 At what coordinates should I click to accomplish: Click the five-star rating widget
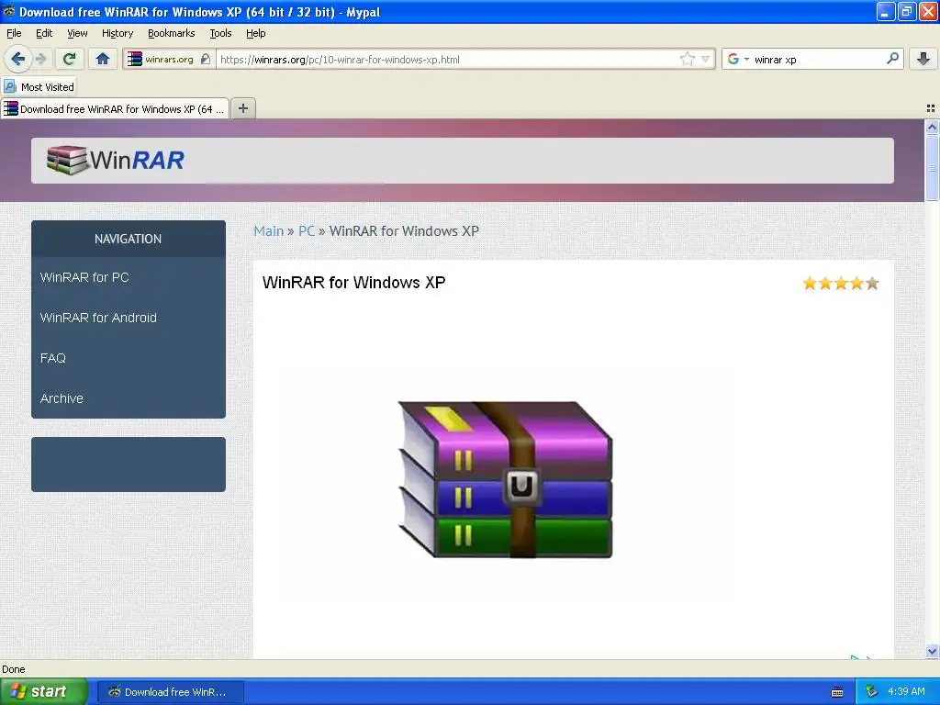tap(841, 283)
